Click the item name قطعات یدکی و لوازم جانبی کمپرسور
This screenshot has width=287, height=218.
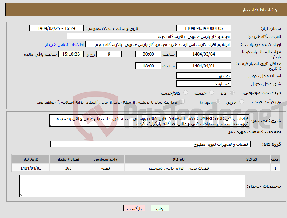pos(178,168)
